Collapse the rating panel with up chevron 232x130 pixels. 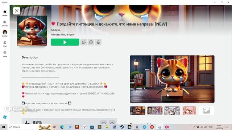click(112, 123)
